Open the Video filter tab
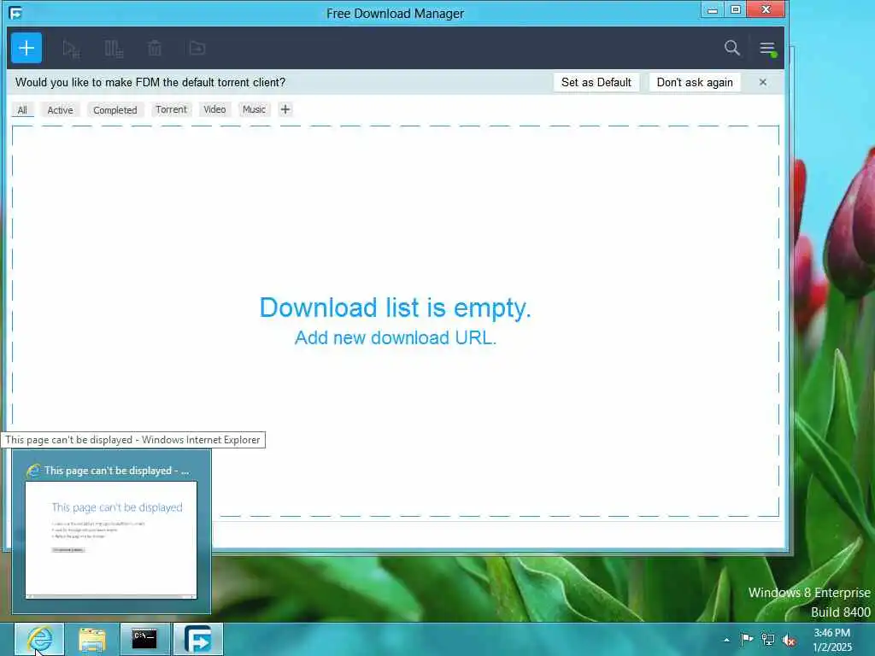Screen dimensions: 875x656 [x=214, y=109]
